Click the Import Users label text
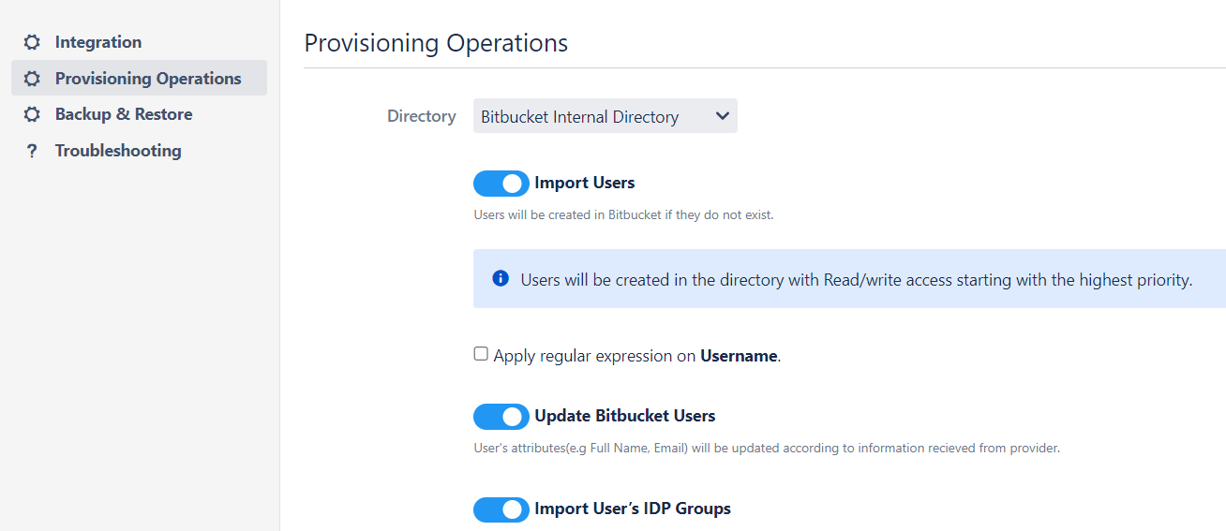Image resolution: width=1226 pixels, height=531 pixels. tap(585, 183)
